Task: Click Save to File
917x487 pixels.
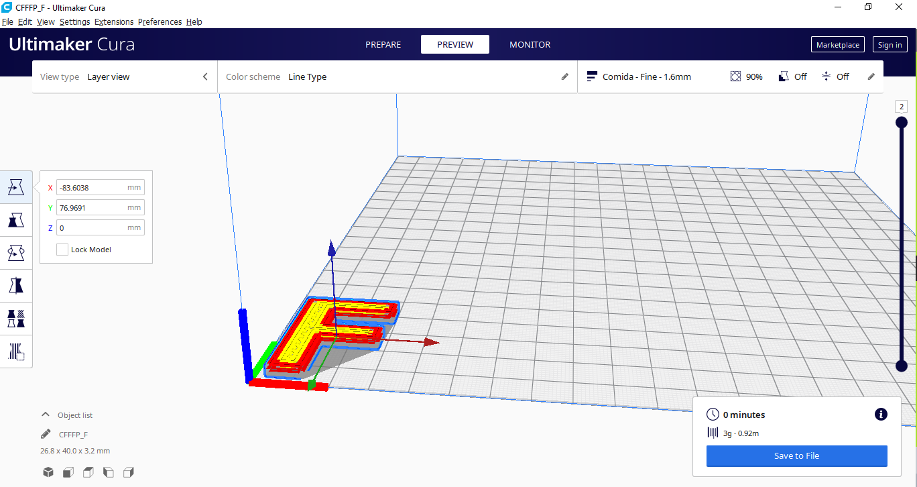Action: click(x=797, y=456)
